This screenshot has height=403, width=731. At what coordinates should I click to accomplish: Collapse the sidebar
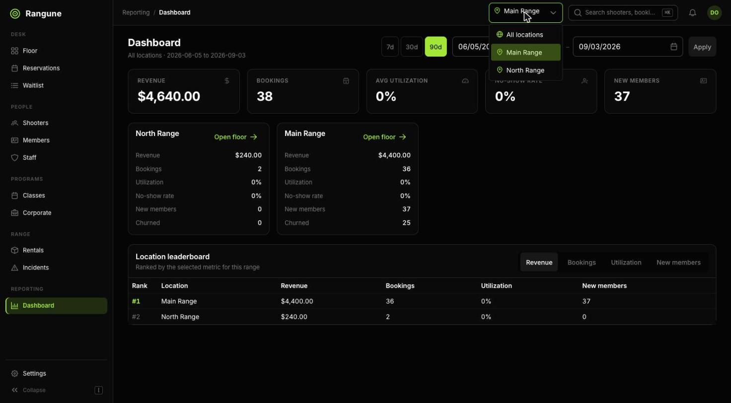click(56, 390)
